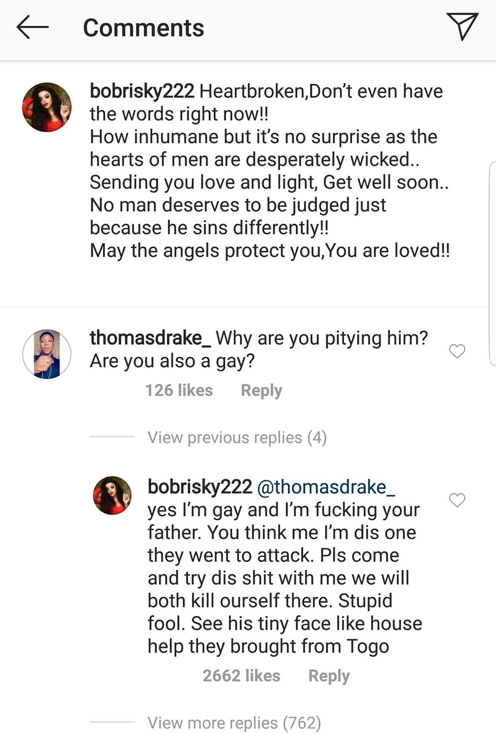Like bobrisky222's reply using heart icon

(x=457, y=500)
